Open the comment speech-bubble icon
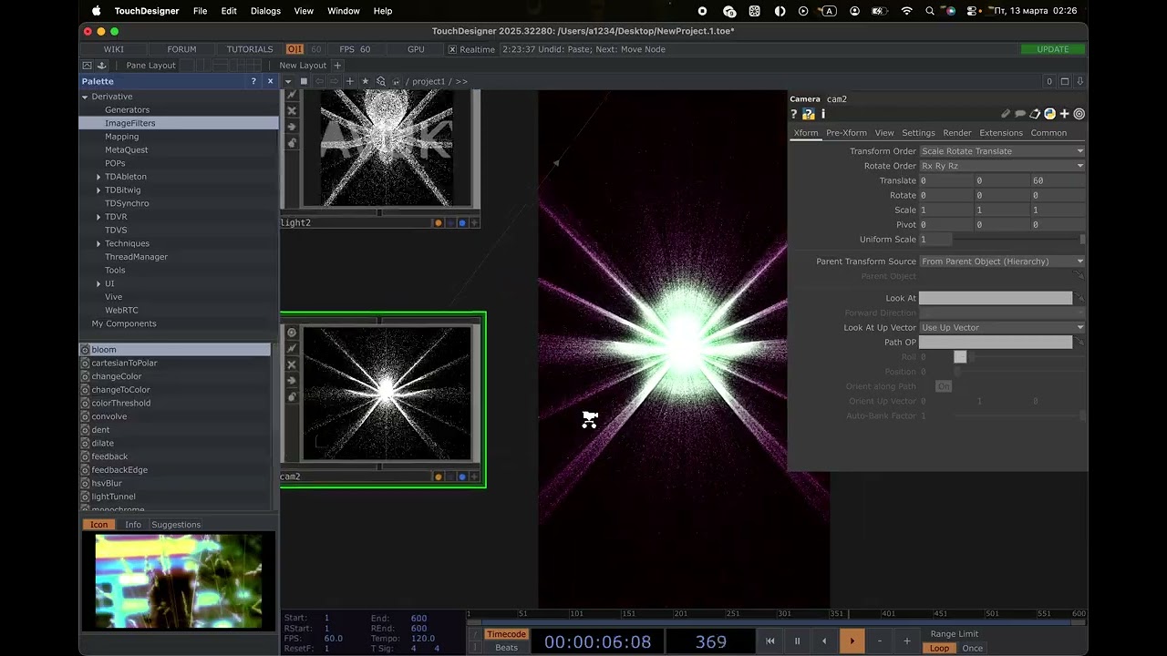Image resolution: width=1167 pixels, height=656 pixels. point(1020,114)
